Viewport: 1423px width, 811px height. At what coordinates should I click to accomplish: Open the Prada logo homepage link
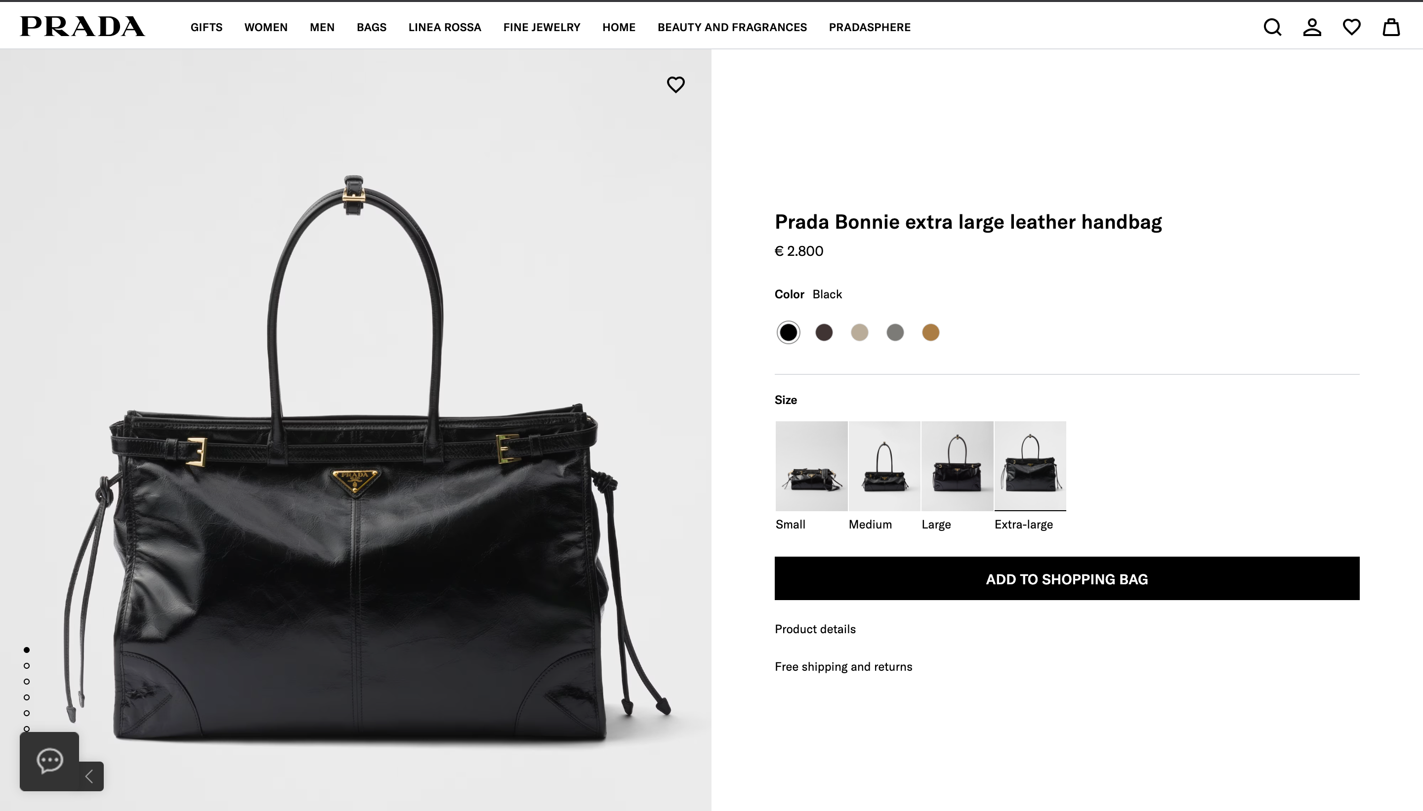82,26
